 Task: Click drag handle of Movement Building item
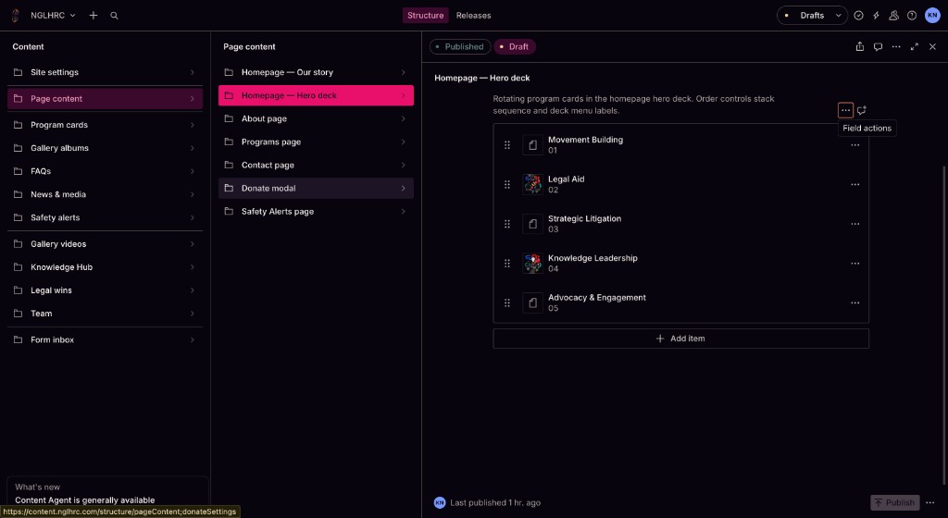(507, 145)
